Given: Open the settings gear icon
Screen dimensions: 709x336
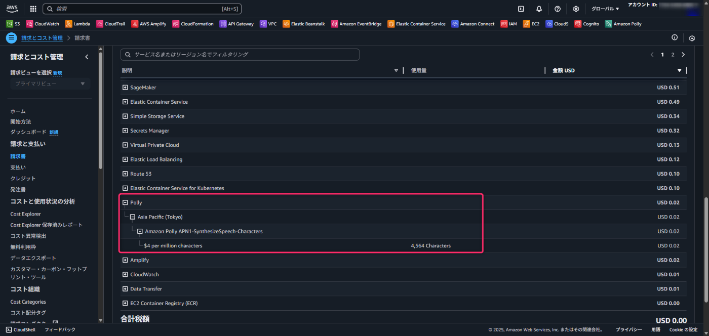Looking at the screenshot, I should (x=576, y=9).
